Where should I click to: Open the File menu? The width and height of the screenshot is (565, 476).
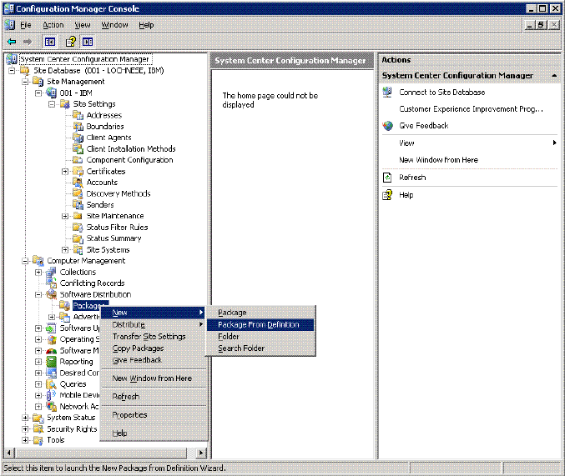[26, 25]
